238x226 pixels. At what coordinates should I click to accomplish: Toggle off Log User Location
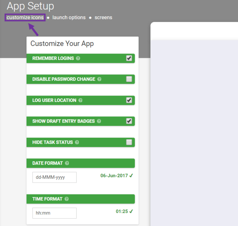point(129,100)
